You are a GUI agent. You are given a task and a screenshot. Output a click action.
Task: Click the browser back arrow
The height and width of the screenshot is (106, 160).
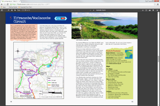coord(2,4)
